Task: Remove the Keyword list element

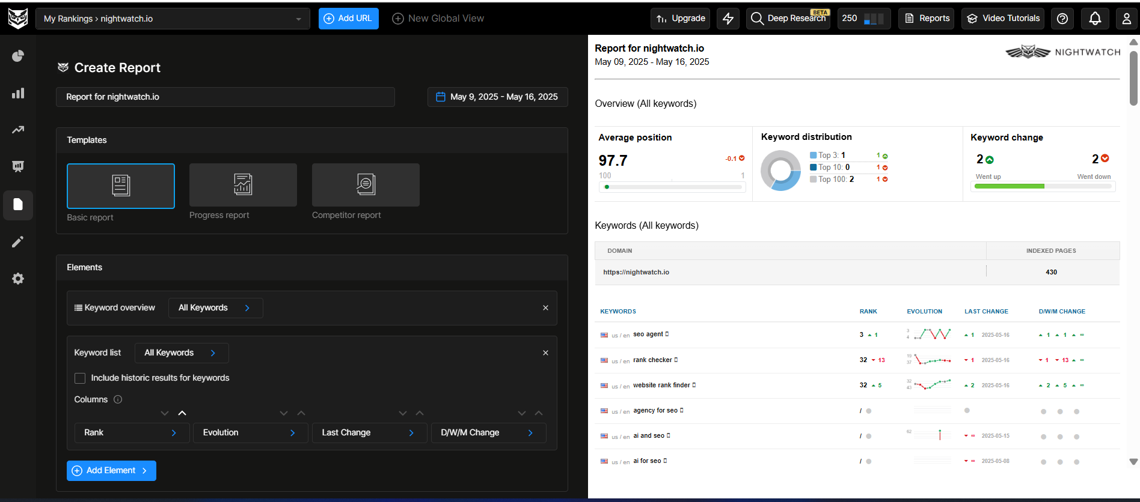Action: 545,353
